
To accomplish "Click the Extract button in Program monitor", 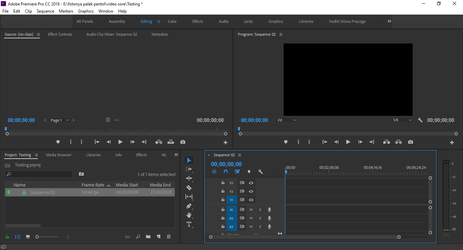I will [x=399, y=142].
